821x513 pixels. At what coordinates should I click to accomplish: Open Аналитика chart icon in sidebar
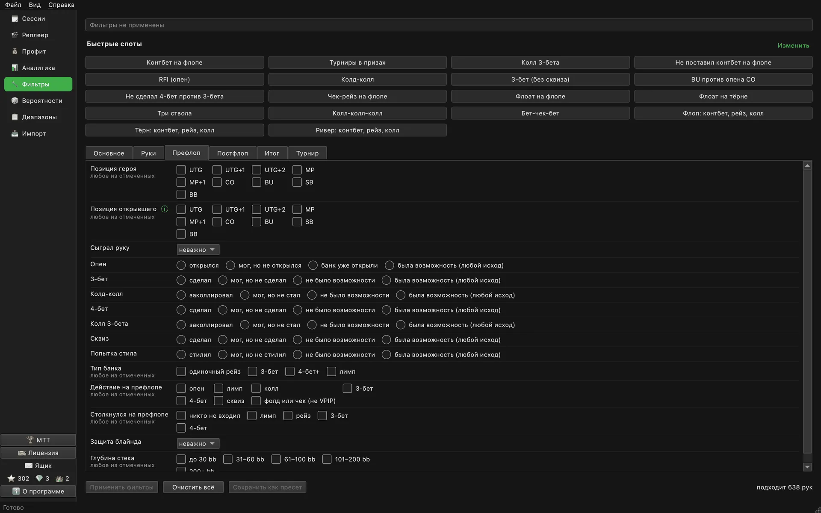coord(15,68)
